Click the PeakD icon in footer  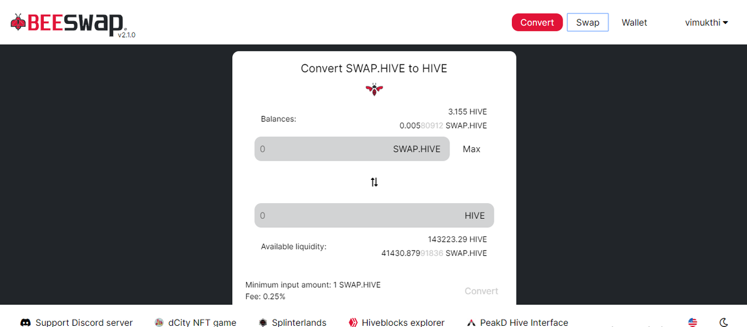[x=472, y=322]
